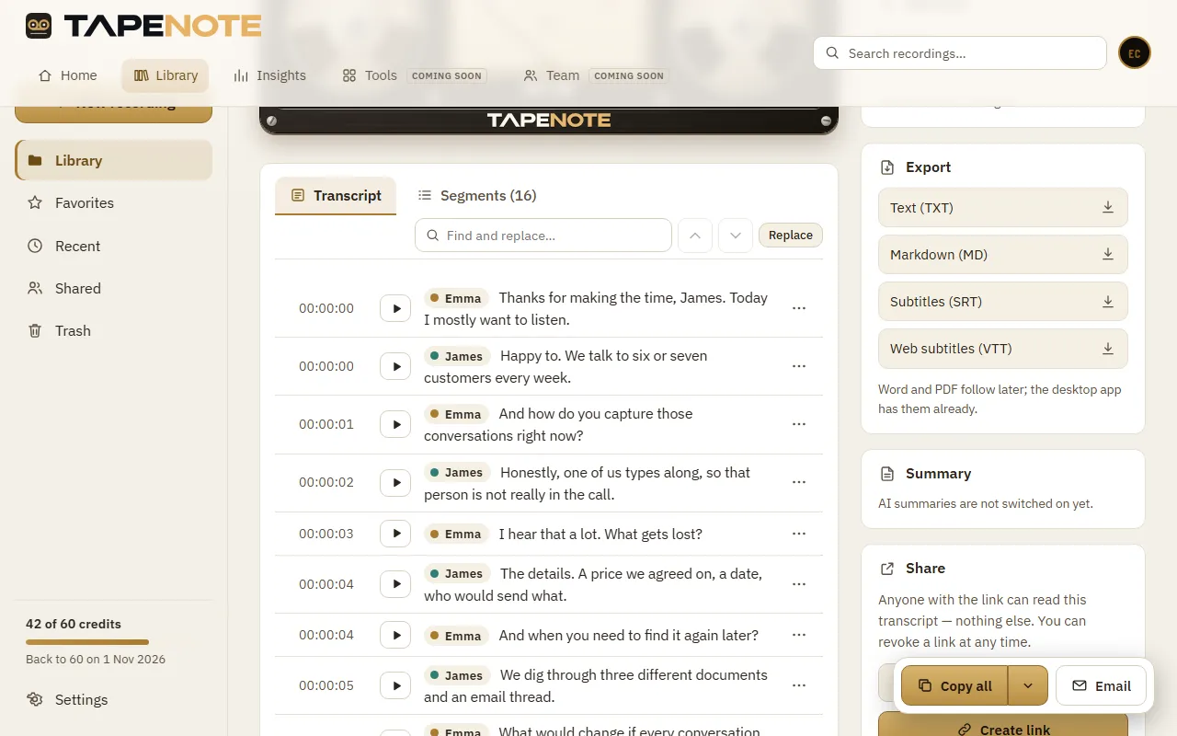Open the EC user avatar menu

coord(1135,53)
